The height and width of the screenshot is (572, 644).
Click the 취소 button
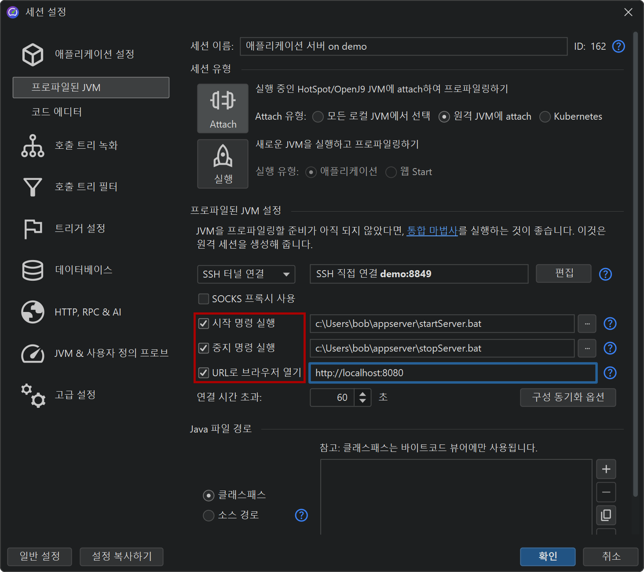(x=611, y=557)
